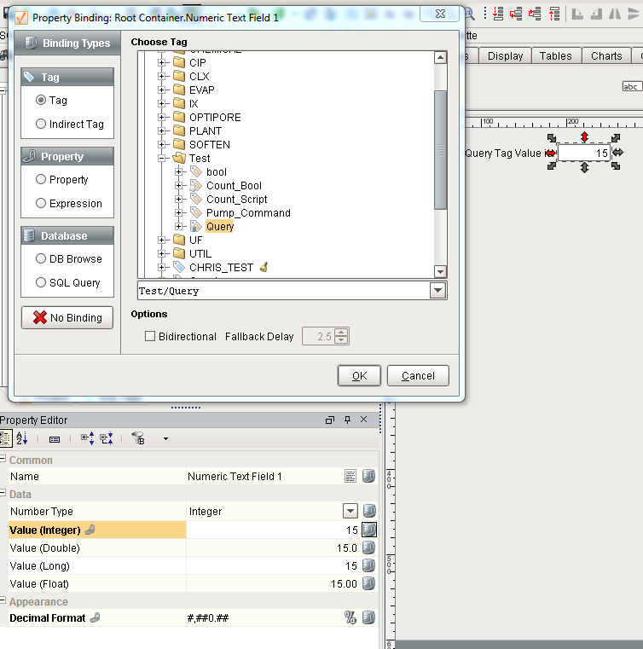Open the tag path dropdown arrow
Image resolution: width=643 pixels, height=649 pixels.
[x=437, y=291]
